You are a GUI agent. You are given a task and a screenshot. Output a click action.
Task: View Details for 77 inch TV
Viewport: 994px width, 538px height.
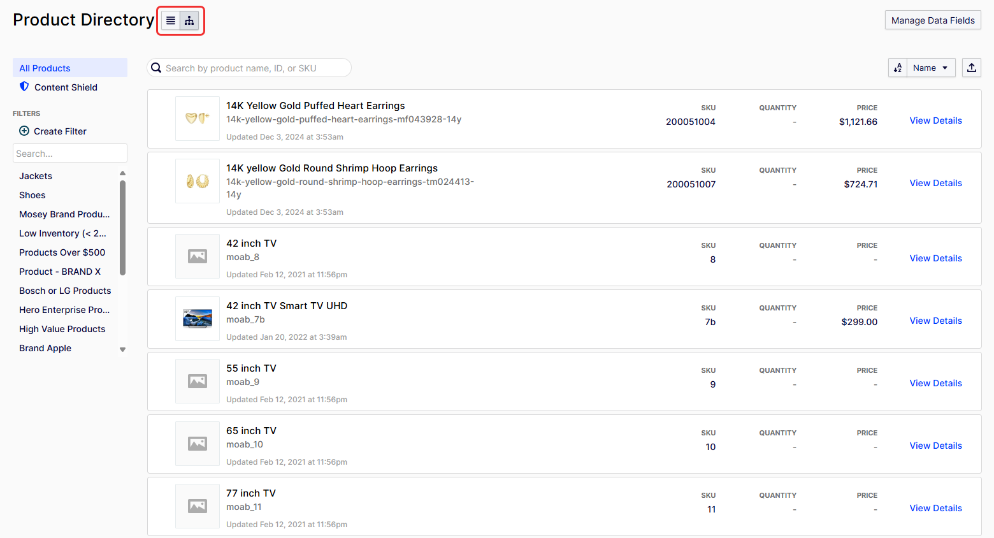(935, 508)
